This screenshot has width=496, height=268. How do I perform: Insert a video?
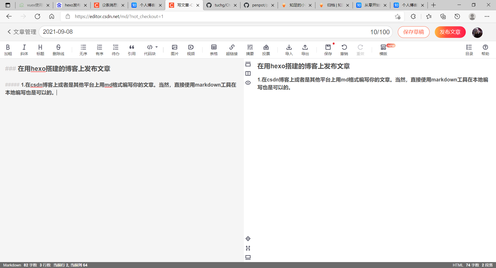pyautogui.click(x=191, y=49)
